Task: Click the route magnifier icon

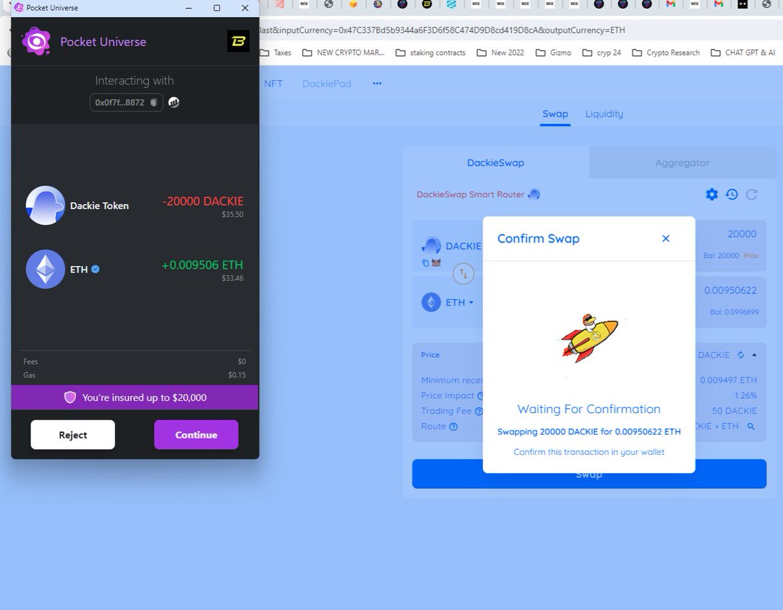Action: point(751,426)
